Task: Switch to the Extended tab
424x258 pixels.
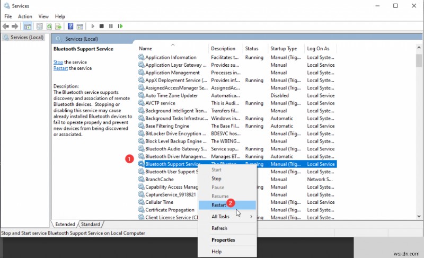Action: pos(65,224)
